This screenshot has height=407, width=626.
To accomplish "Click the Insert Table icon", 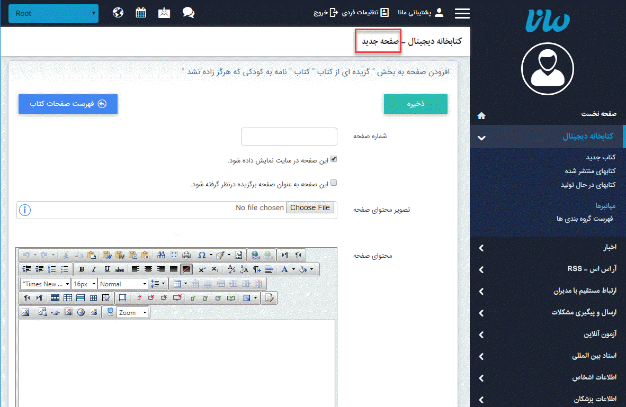I will 178,284.
